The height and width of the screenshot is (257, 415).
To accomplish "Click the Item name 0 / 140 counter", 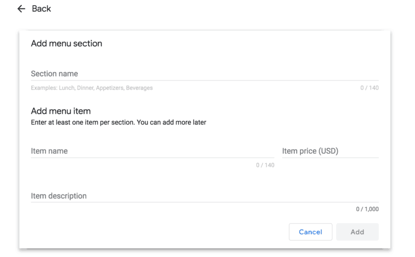I will click(x=265, y=165).
